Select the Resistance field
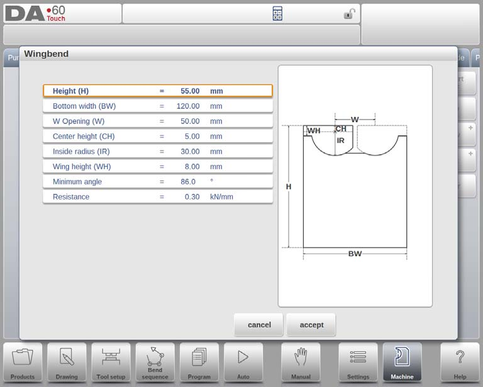Image resolution: width=483 pixels, height=387 pixels. (158, 196)
